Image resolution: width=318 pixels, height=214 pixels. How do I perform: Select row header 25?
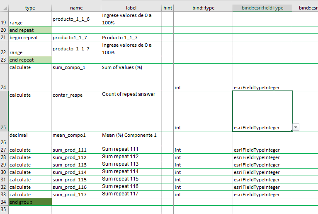[4, 111]
